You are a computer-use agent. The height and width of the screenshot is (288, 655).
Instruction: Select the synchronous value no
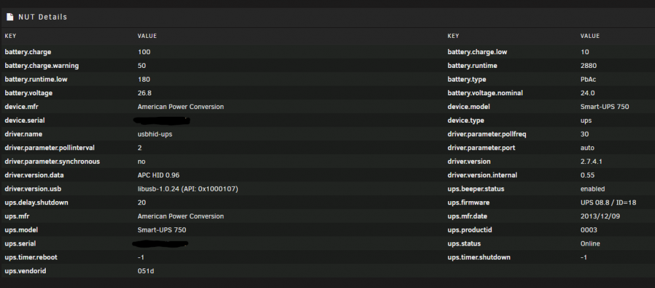pos(141,161)
